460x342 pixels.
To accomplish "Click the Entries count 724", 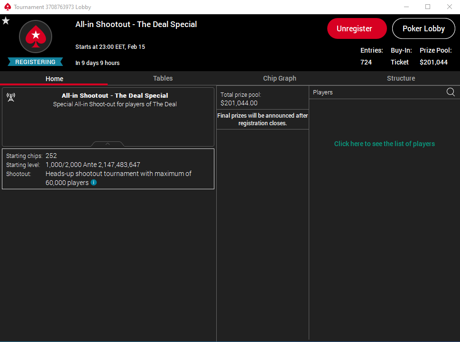I will tap(366, 62).
